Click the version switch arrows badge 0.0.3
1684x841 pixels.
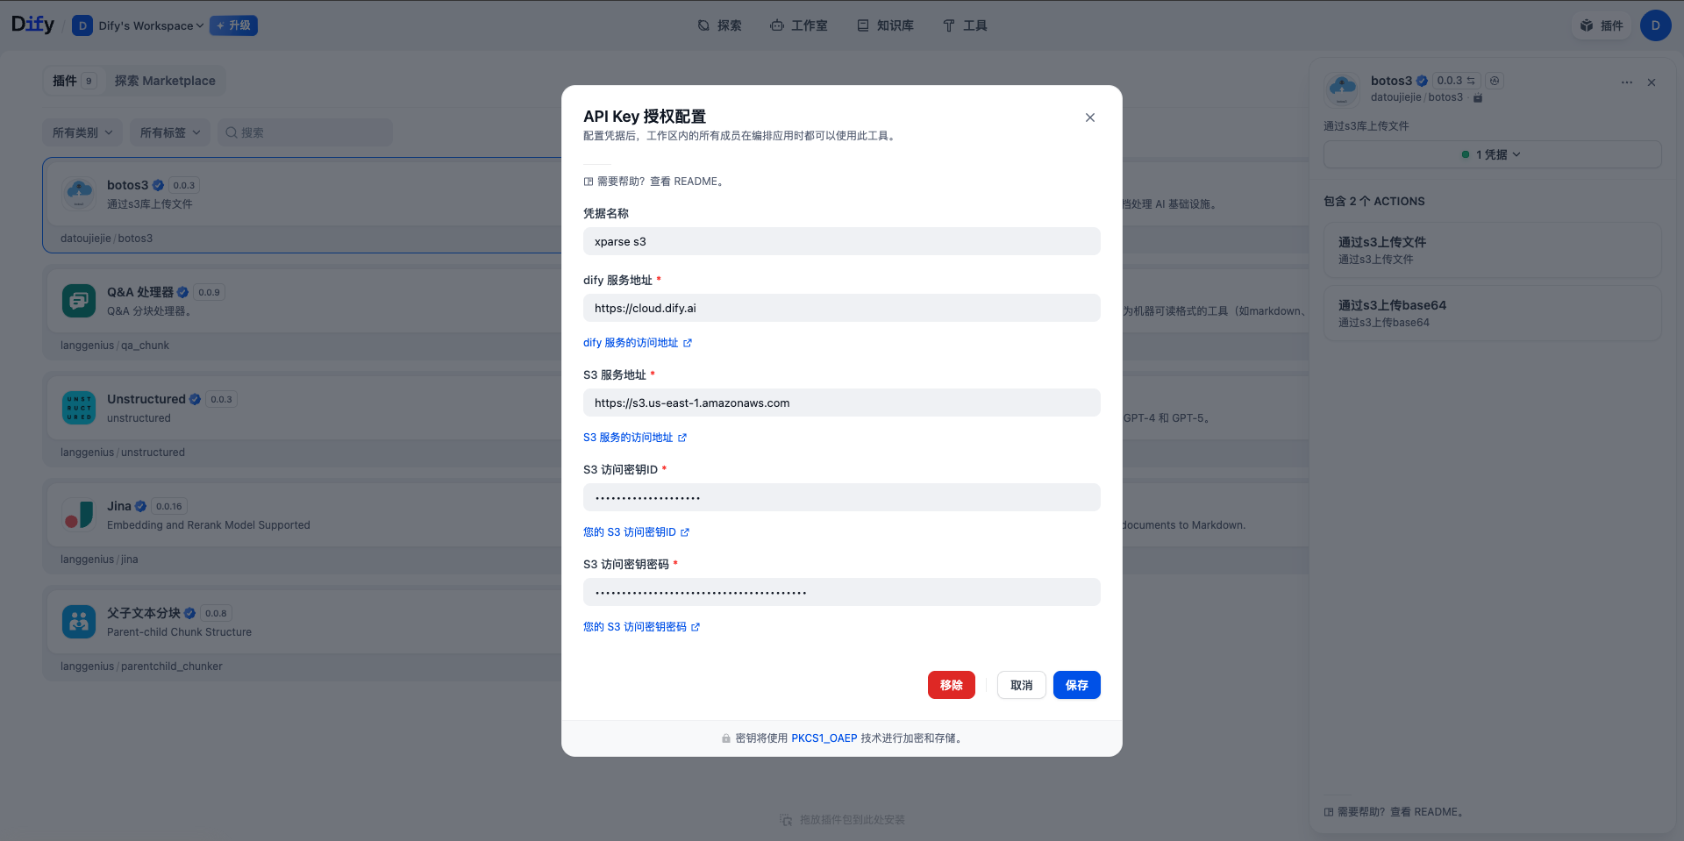(x=1453, y=80)
